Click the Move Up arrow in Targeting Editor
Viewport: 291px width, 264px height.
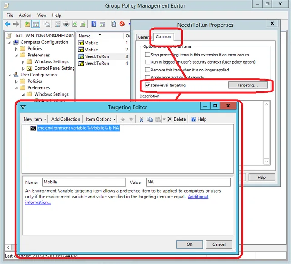click(123, 119)
